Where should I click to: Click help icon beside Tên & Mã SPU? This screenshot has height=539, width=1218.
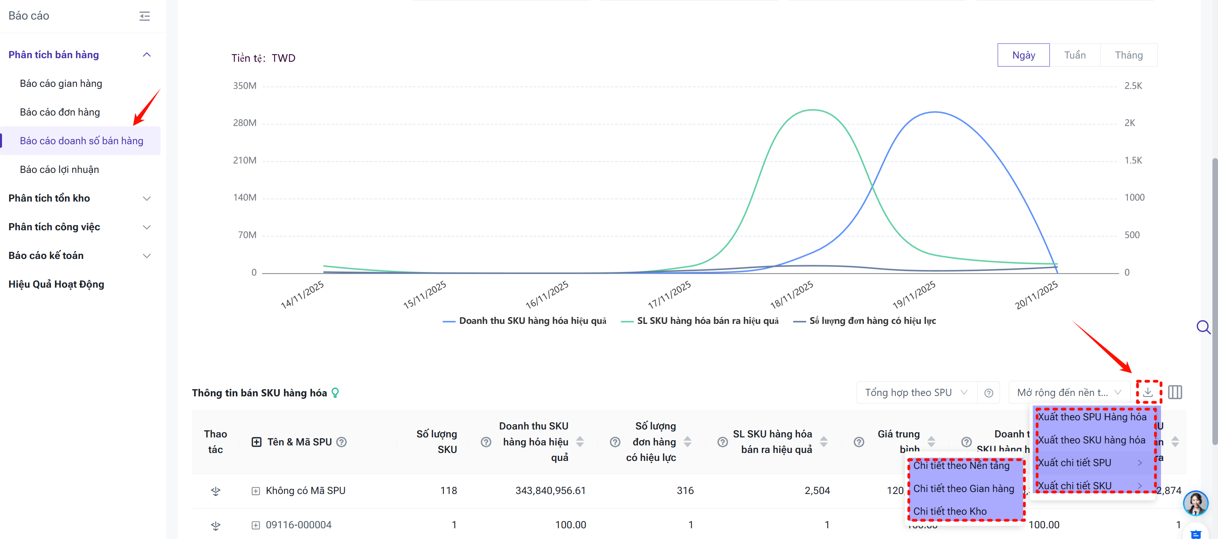[341, 442]
